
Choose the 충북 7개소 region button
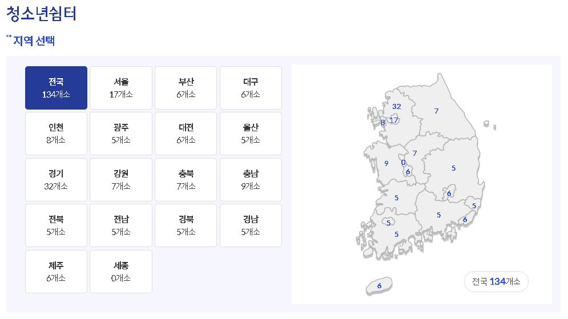click(x=186, y=180)
